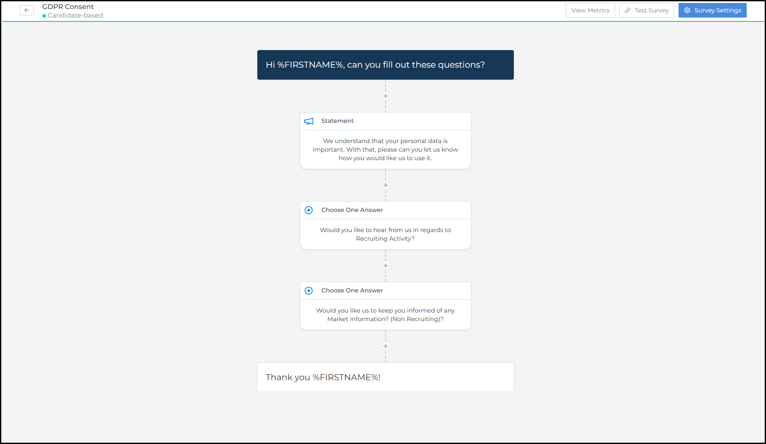Click the radio icon on the Recruiting Activity question
The width and height of the screenshot is (766, 444).
(x=309, y=210)
